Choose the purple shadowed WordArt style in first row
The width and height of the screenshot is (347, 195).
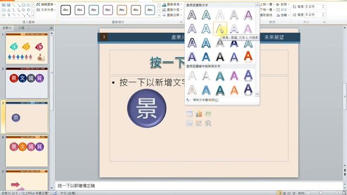click(248, 15)
